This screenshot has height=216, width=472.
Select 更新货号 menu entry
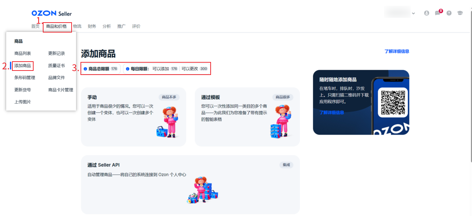pyautogui.click(x=23, y=90)
